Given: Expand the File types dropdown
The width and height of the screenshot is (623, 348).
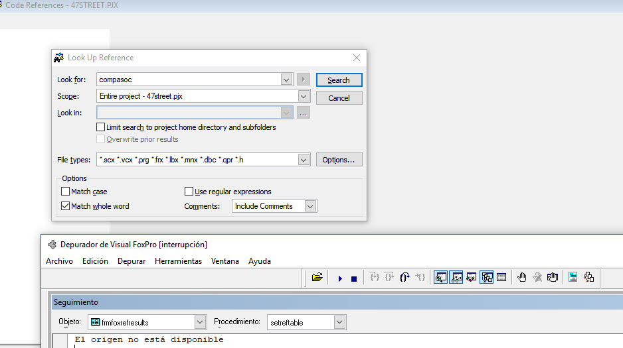Looking at the screenshot, I should click(304, 160).
